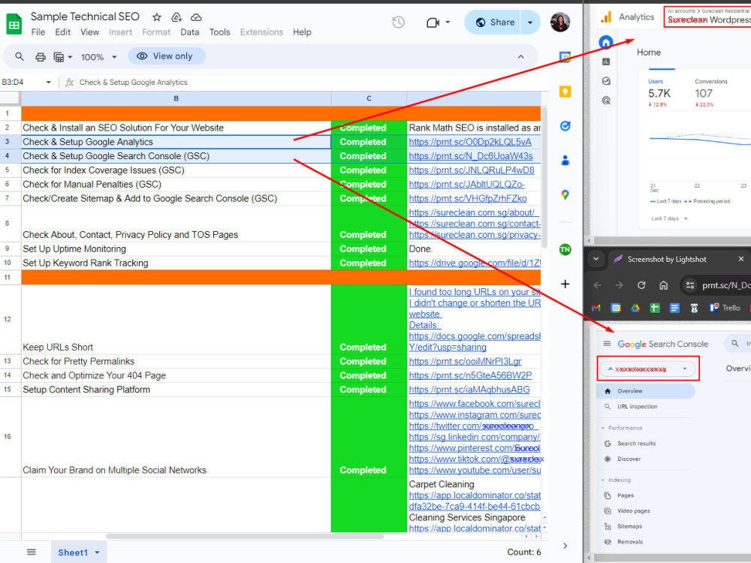This screenshot has width=751, height=563.
Task: Collapse the Performance section in Search Console
Action: (602, 428)
